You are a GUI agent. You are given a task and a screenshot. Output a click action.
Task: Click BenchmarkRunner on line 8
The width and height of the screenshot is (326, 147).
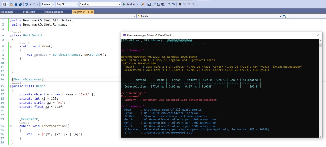tap(67, 55)
